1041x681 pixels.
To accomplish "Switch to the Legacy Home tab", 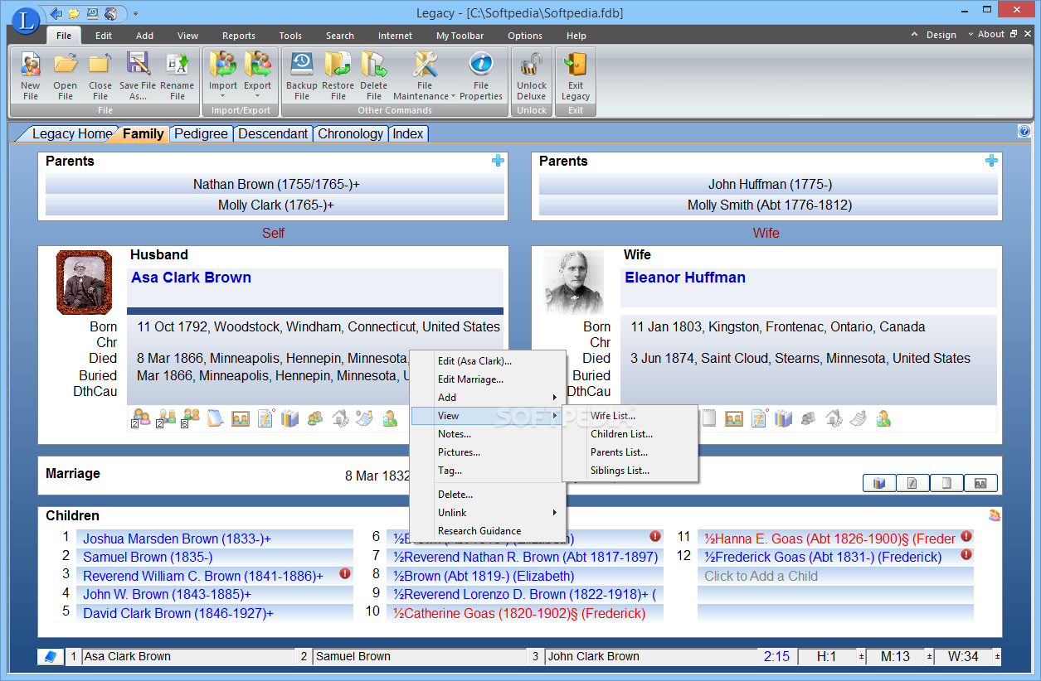I will tap(72, 133).
